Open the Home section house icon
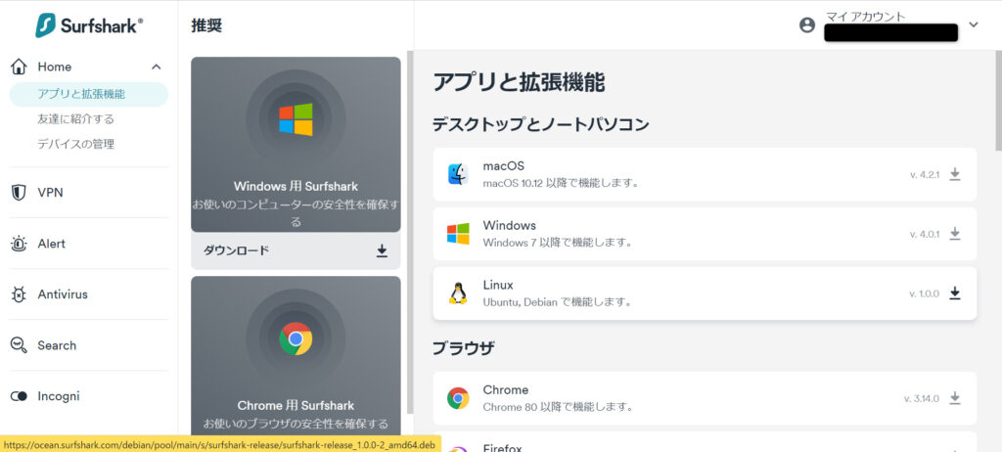Viewport: 1002px width, 452px height. 20,67
